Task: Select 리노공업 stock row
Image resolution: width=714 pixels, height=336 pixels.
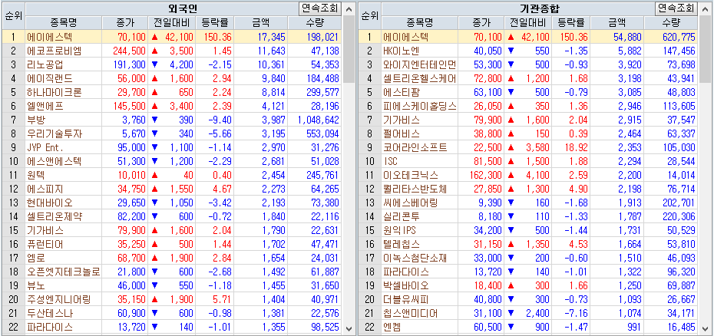Action: click(x=172, y=64)
